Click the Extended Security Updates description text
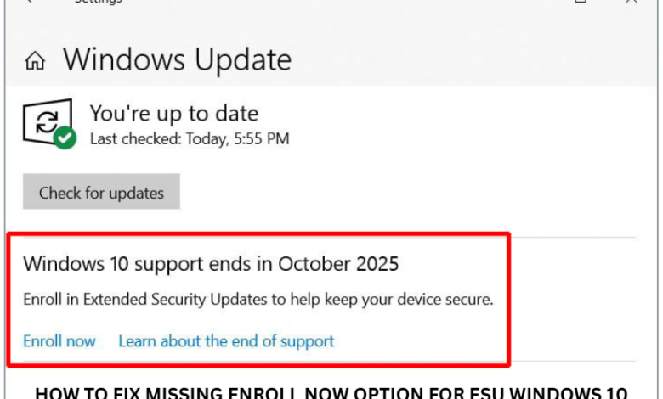Viewport: 663px width, 399px height. coord(258,300)
